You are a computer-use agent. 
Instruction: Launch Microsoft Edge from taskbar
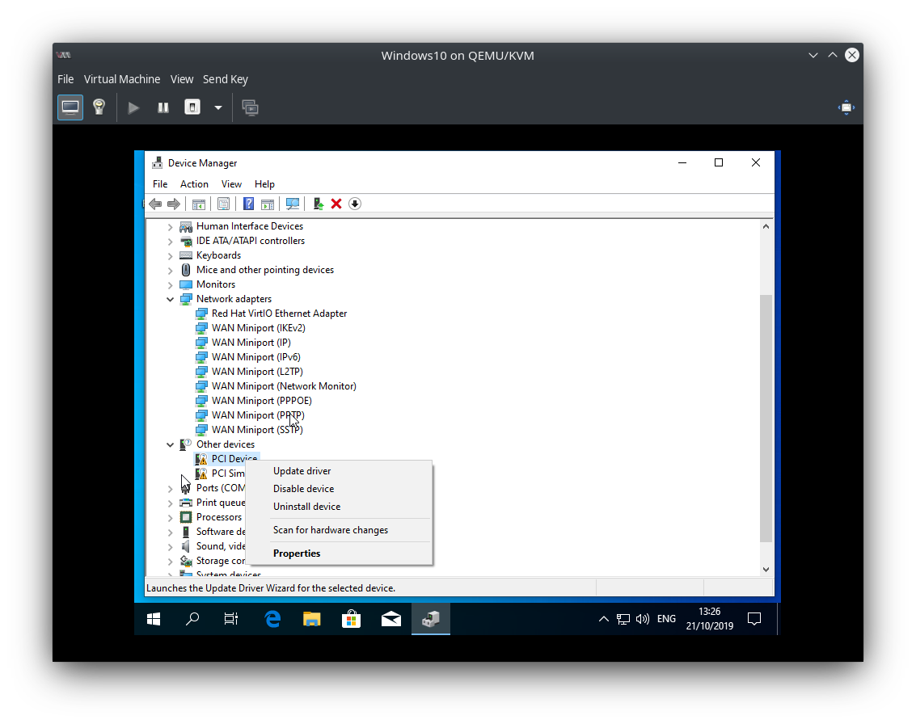(x=272, y=619)
